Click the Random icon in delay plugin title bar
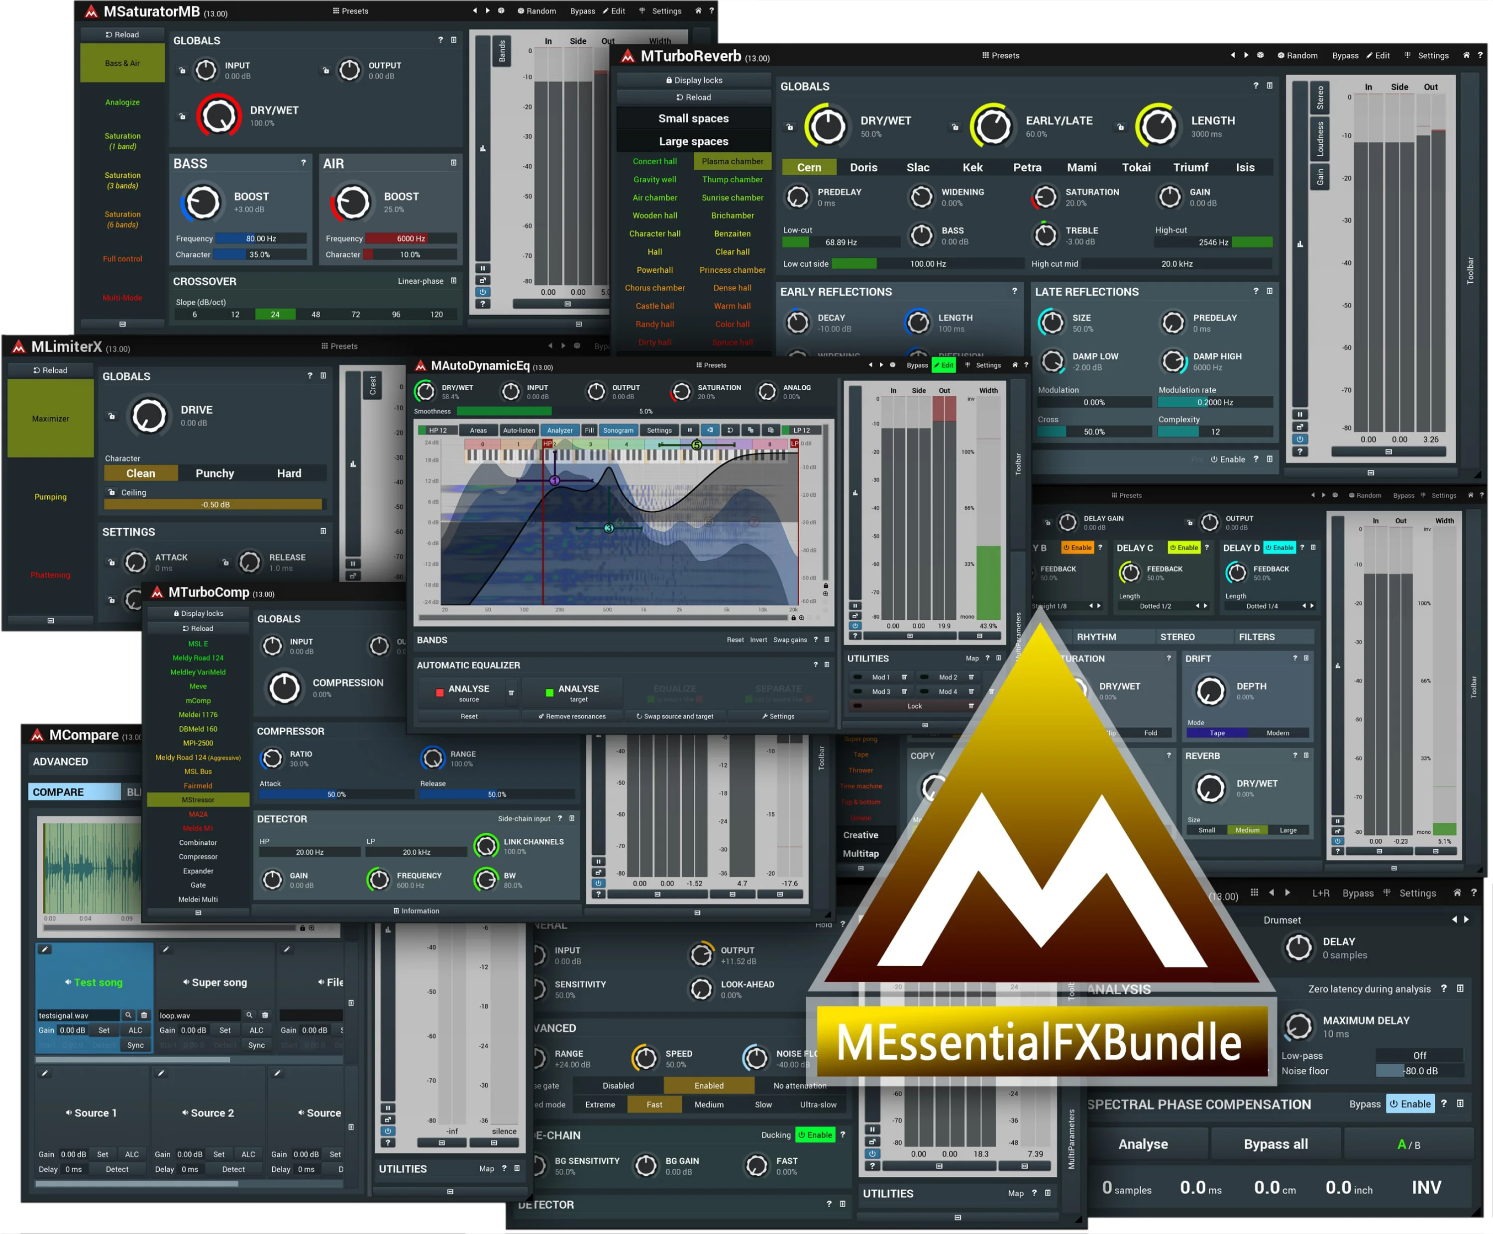Screen dimensions: 1493x1234 (1365, 495)
